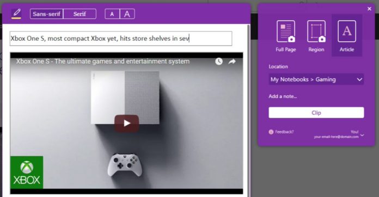
Task: Click the video share arrow icon
Action: click(232, 61)
